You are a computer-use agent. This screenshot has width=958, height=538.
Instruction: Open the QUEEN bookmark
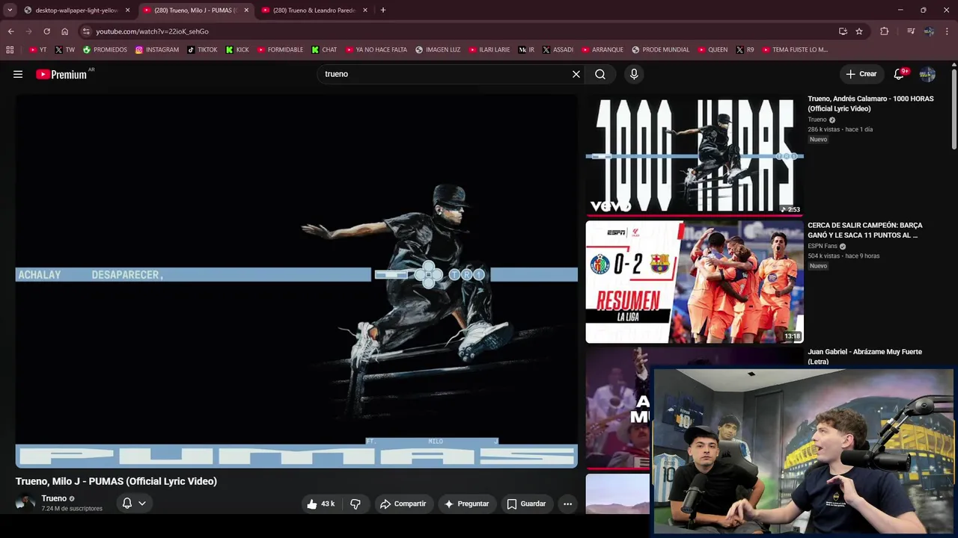[x=712, y=50]
